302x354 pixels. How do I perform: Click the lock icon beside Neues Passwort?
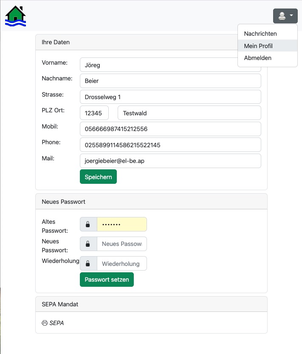(x=88, y=244)
